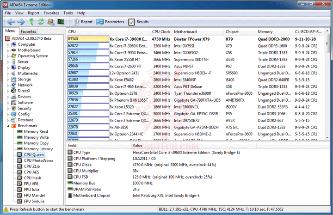Viewport: 333px width, 215px height.
Task: Collapse the Benchmark tree node
Action: click(8, 126)
